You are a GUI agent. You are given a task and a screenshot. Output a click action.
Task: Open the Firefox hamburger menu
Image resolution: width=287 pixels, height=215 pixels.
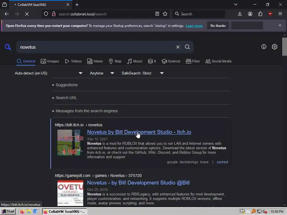(280, 14)
